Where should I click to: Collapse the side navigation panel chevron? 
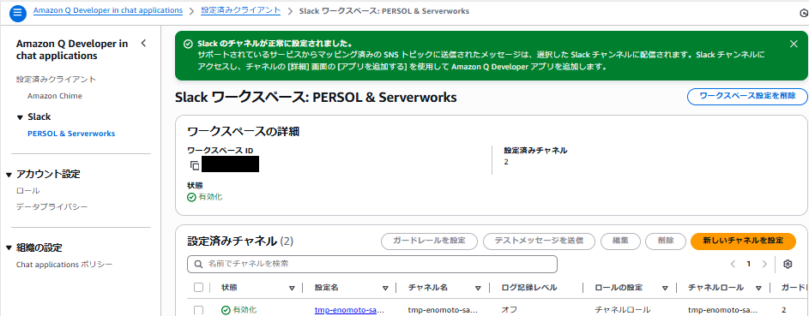coord(143,43)
